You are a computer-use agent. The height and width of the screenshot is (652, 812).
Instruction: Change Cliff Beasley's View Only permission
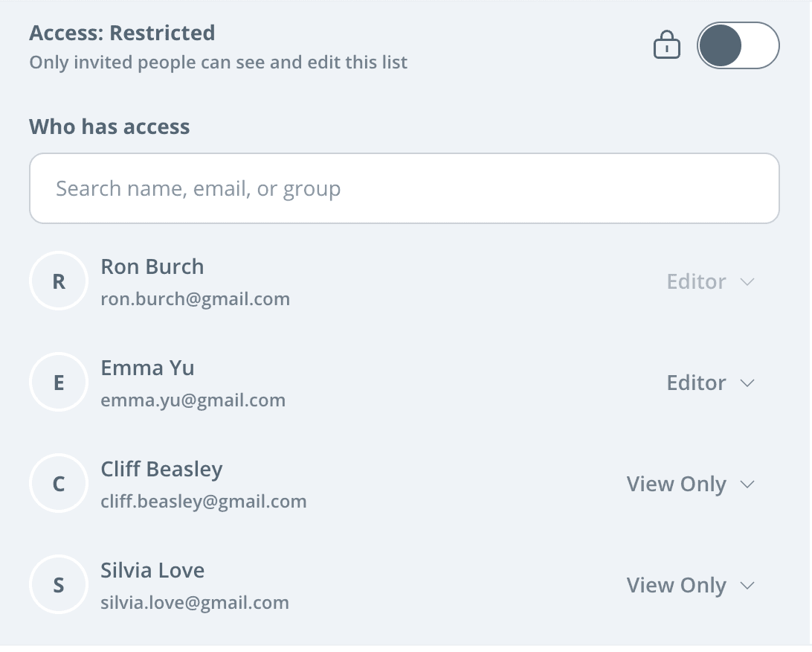coord(676,484)
